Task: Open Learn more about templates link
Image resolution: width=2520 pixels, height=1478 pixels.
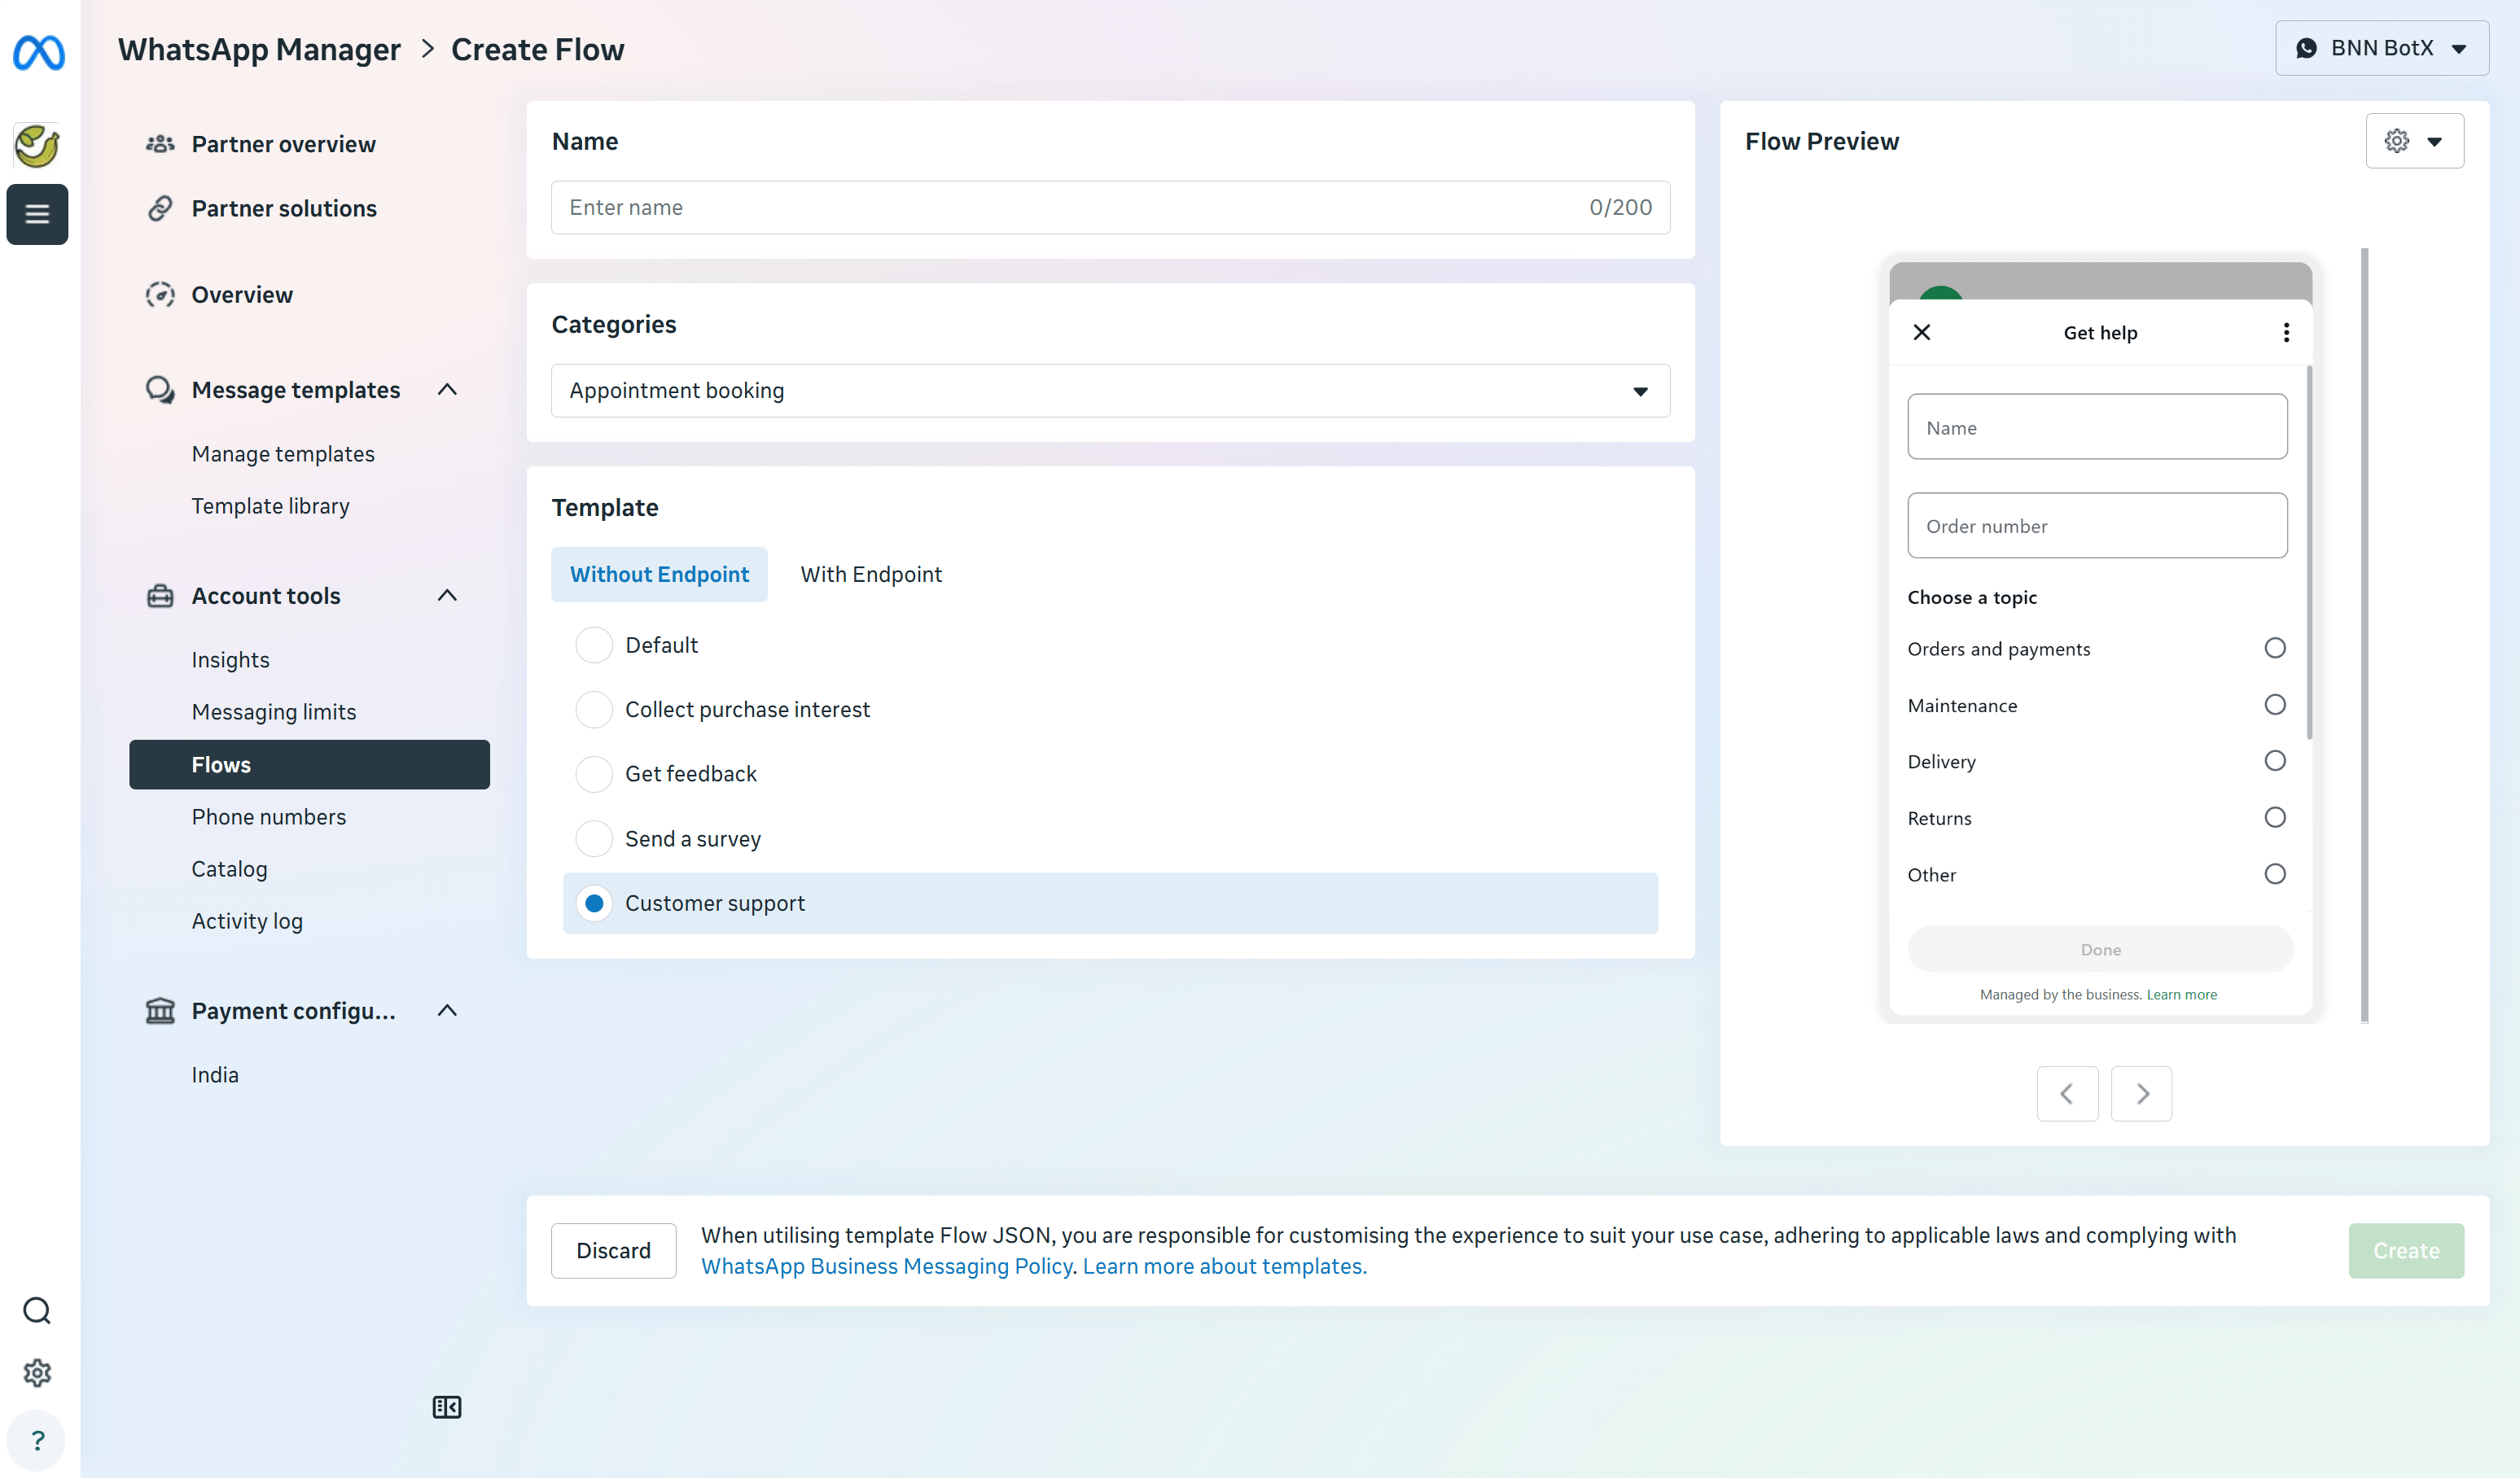Action: (x=1224, y=1266)
